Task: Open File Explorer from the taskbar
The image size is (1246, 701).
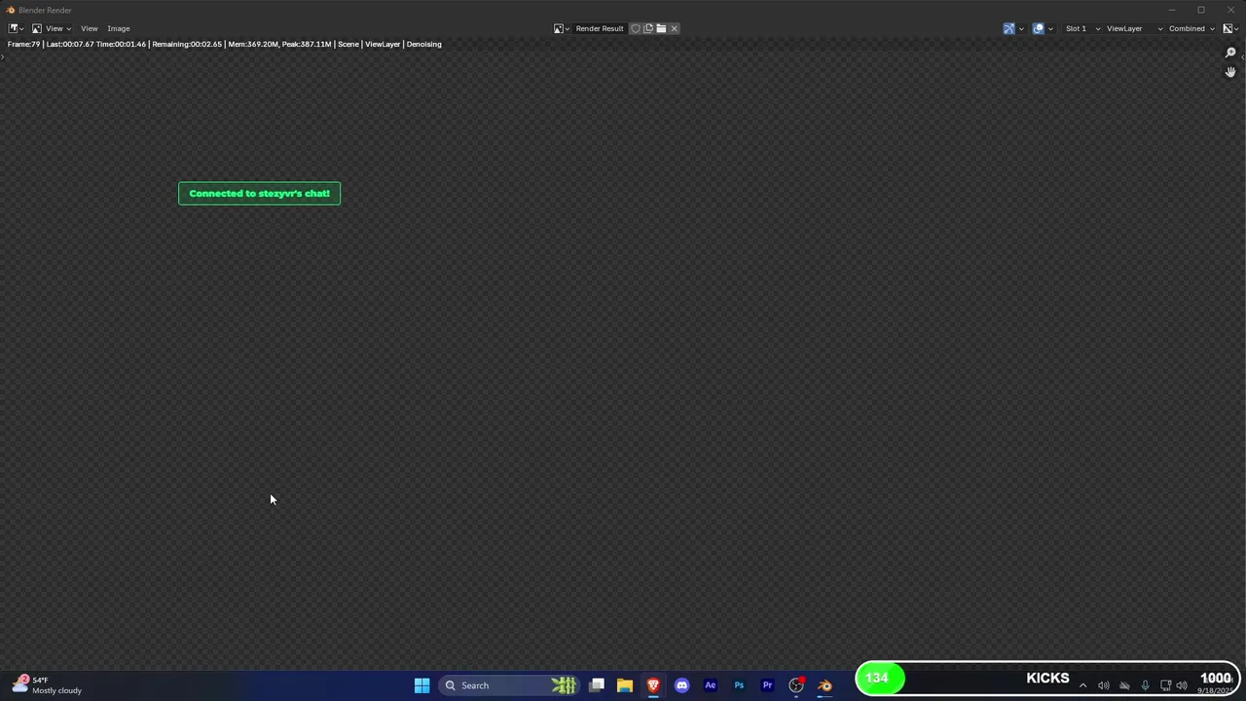Action: [x=625, y=685]
